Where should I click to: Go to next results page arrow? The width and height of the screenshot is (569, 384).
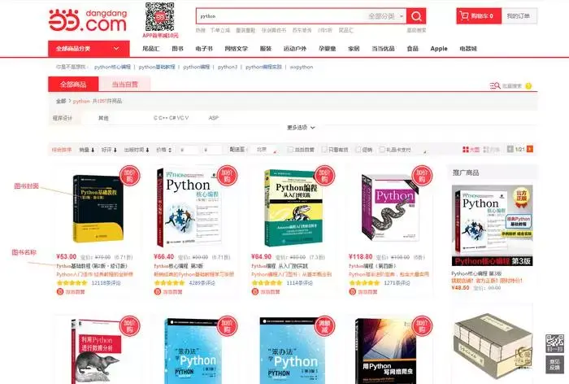click(x=530, y=149)
